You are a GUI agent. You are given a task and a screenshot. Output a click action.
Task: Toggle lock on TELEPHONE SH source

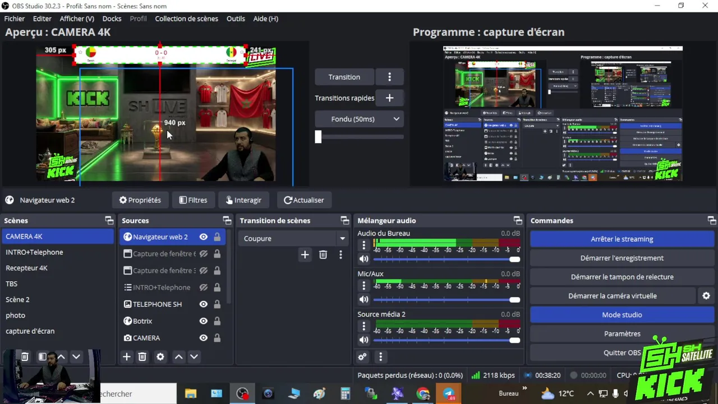(x=217, y=304)
